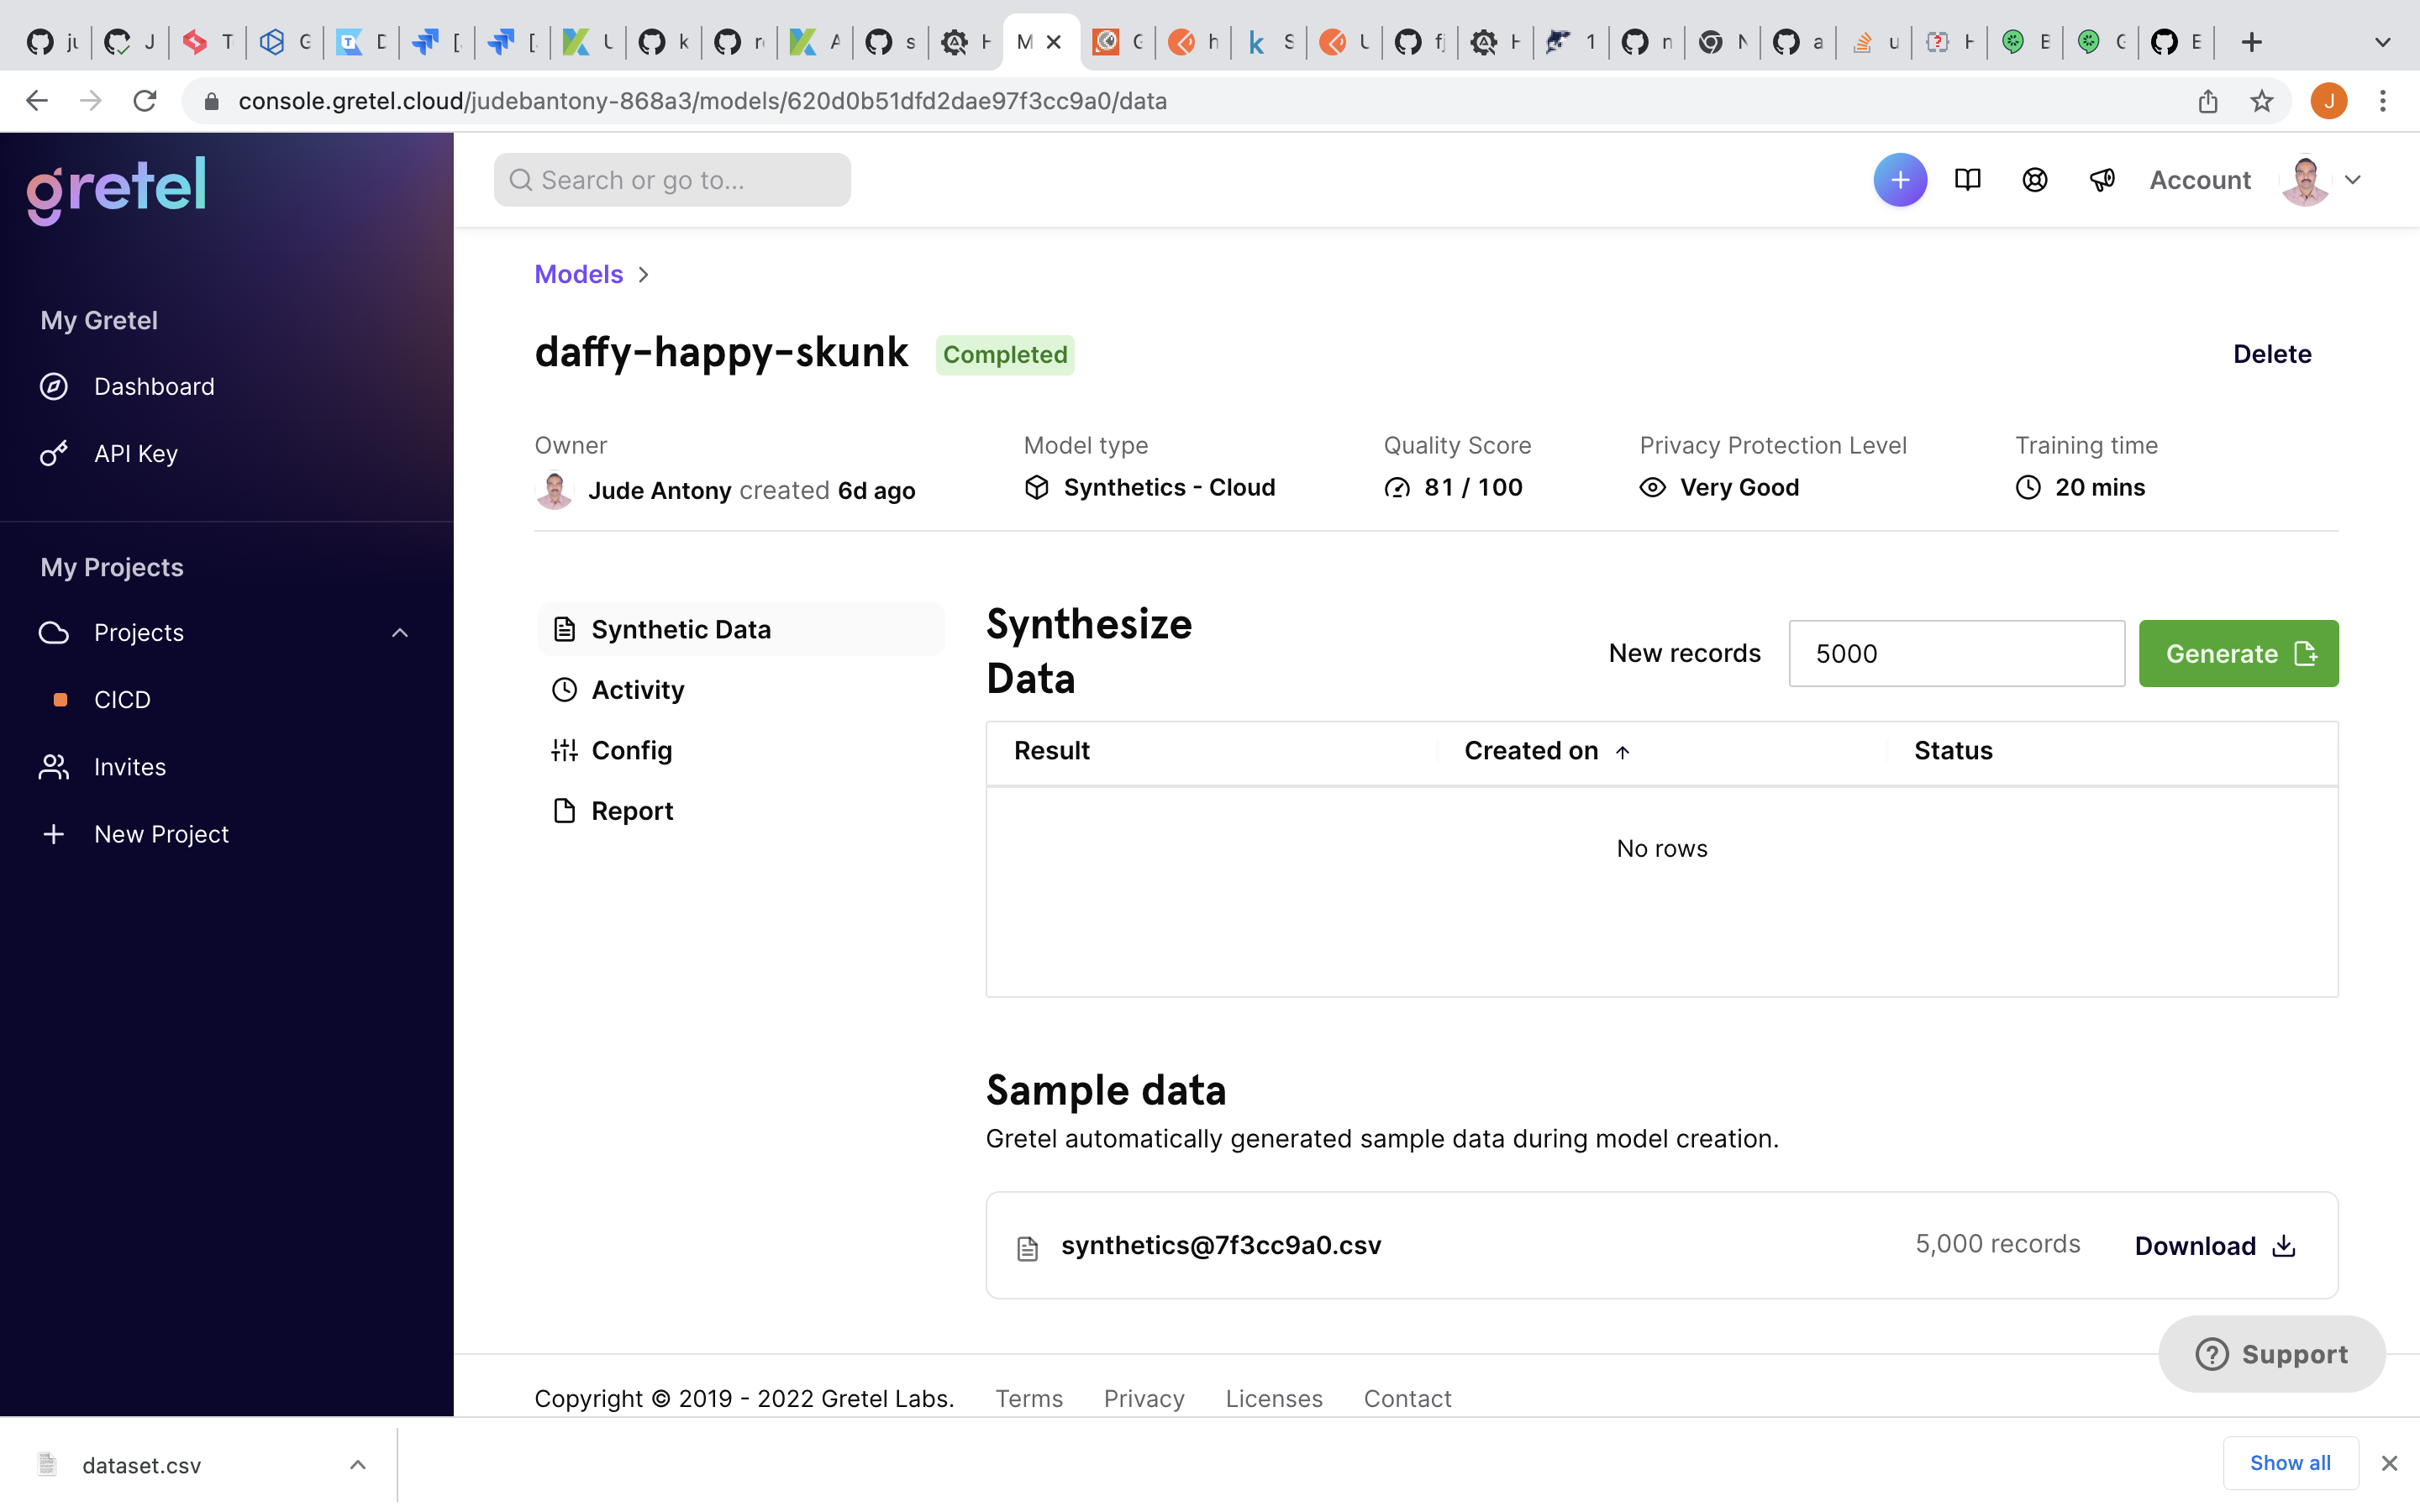Image resolution: width=2420 pixels, height=1512 pixels.
Task: Go back to Models breadcrumb
Action: (578, 274)
